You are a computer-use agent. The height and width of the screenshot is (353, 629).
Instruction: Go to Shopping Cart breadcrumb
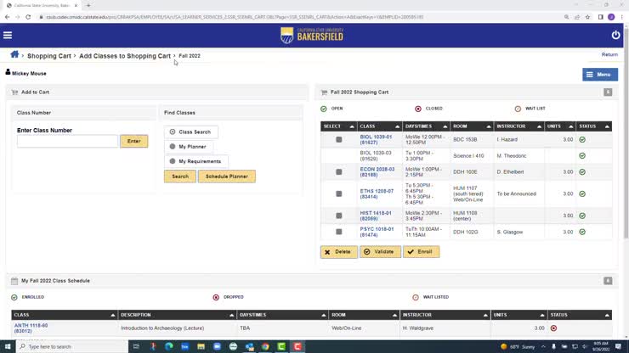(x=49, y=56)
